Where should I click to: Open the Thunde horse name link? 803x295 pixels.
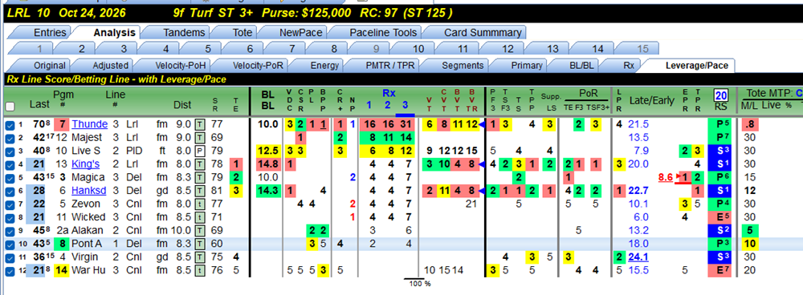(90, 124)
